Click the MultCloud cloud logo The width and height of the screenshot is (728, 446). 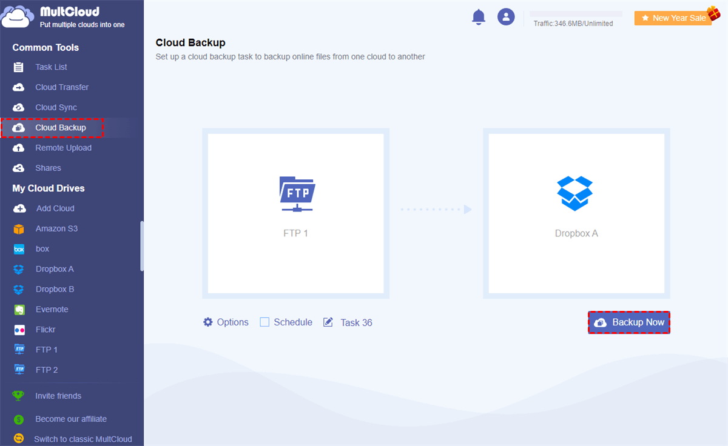18,17
